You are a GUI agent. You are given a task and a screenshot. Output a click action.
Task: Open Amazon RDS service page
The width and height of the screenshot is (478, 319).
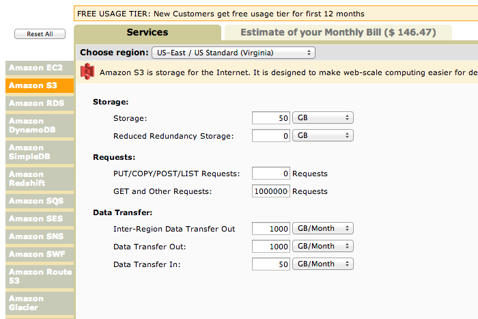pos(40,103)
